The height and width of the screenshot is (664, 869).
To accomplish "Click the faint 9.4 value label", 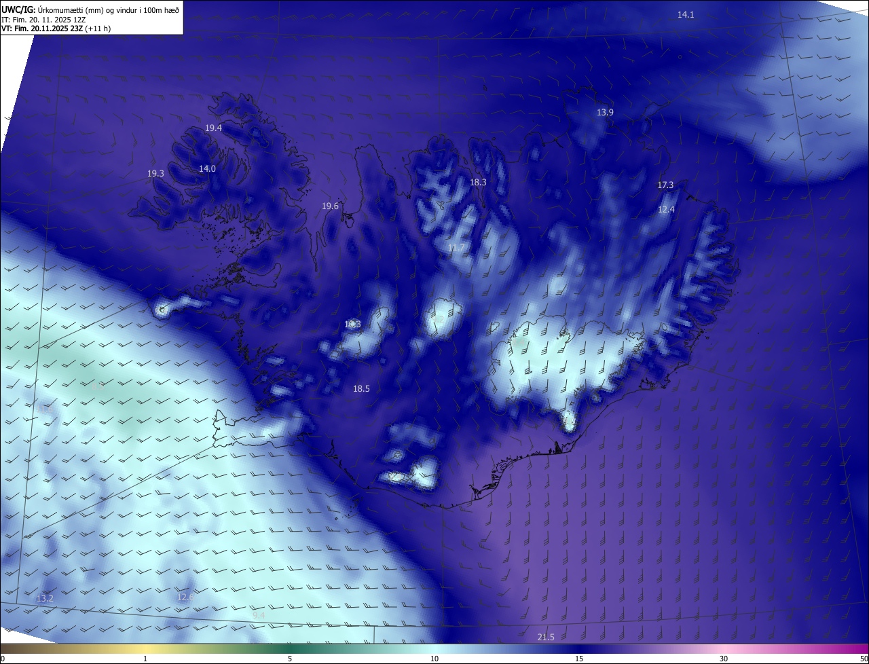I will coord(259,614).
